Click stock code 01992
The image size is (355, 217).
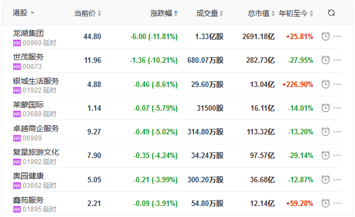pos(32,162)
